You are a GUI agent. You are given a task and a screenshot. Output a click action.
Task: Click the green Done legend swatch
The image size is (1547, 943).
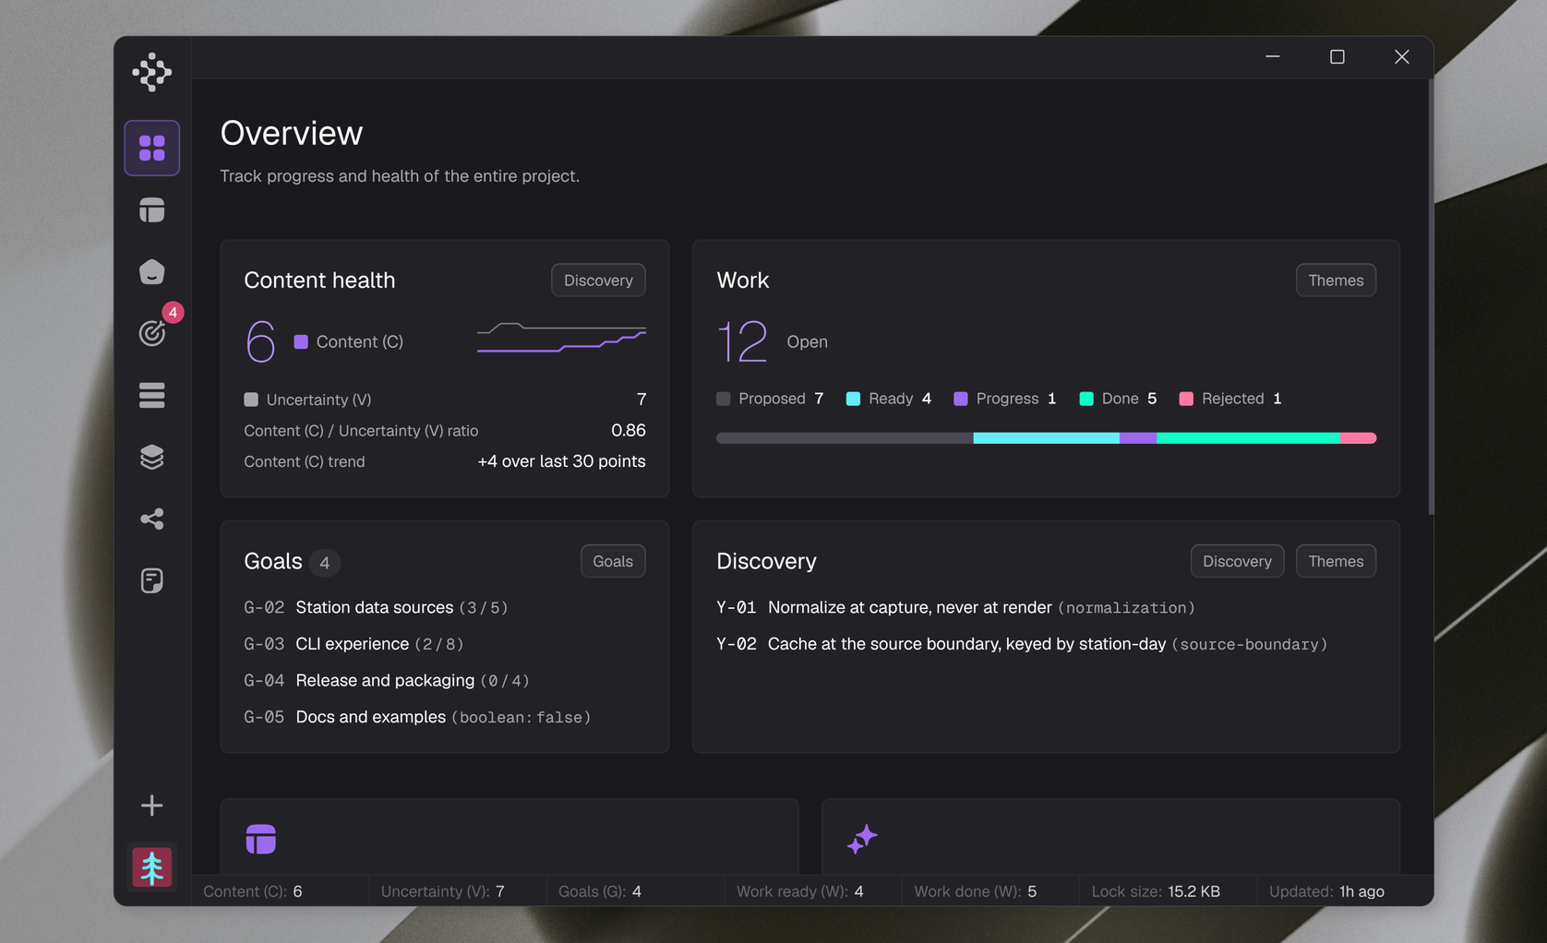tap(1086, 399)
